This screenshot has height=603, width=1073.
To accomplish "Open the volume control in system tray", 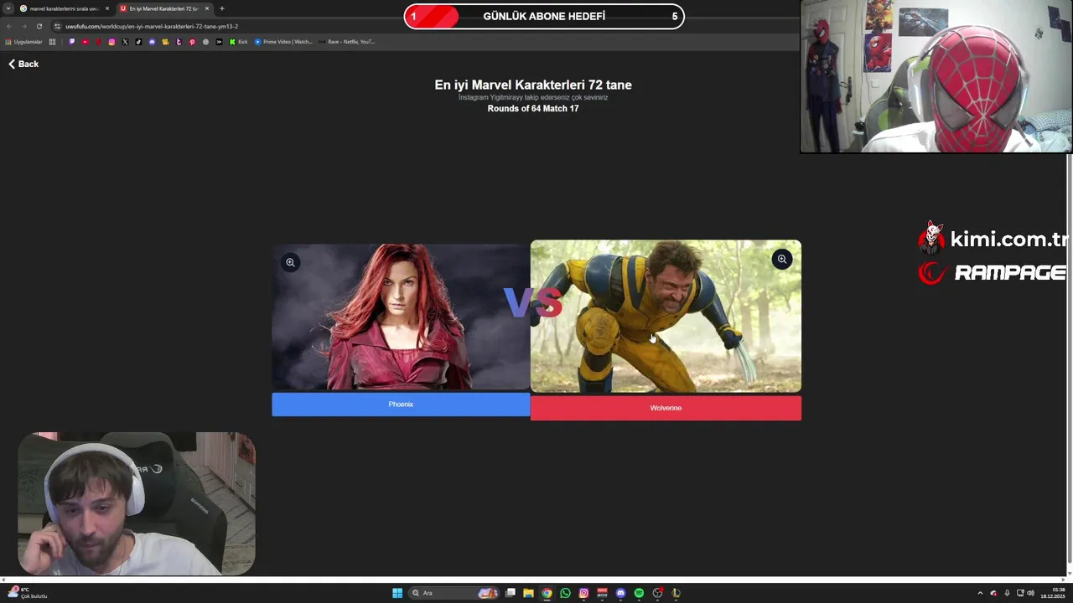I will coord(1031,593).
